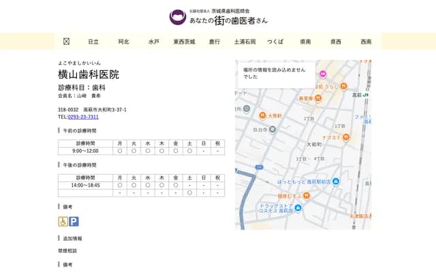Click the 4丁目 label on the map
This screenshot has height=272, width=436.
click(319, 158)
